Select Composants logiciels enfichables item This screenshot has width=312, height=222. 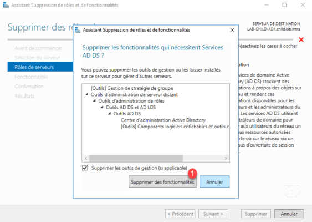pyautogui.click(x=175, y=127)
